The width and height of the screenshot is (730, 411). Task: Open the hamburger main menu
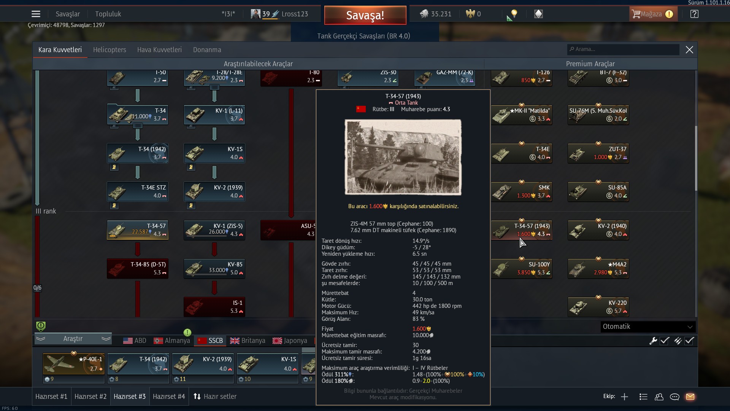pos(36,14)
